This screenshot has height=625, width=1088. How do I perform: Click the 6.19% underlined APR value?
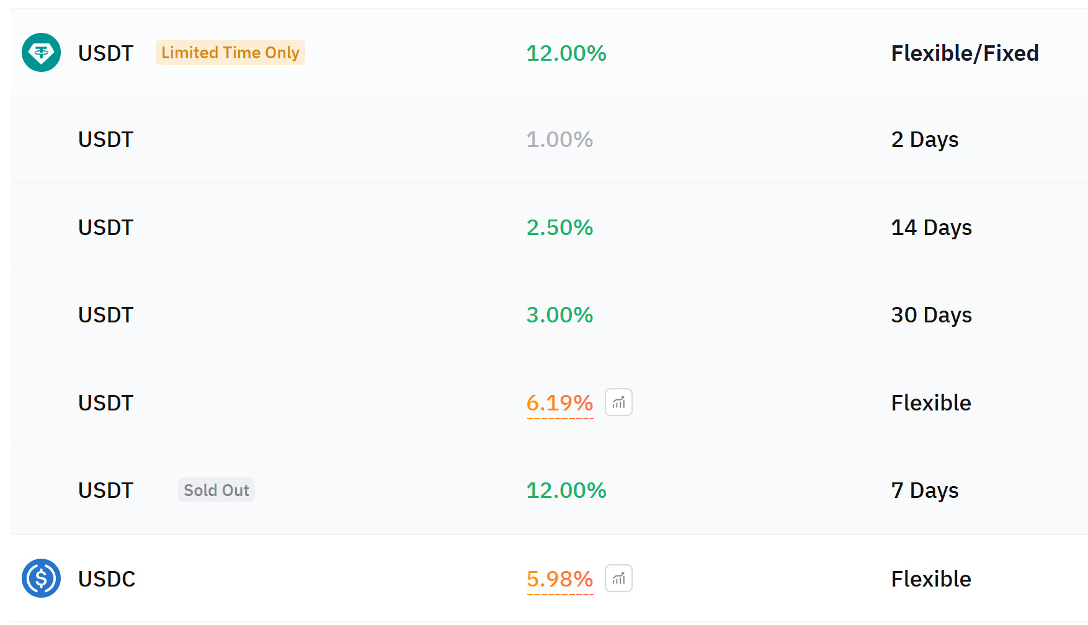tap(560, 403)
